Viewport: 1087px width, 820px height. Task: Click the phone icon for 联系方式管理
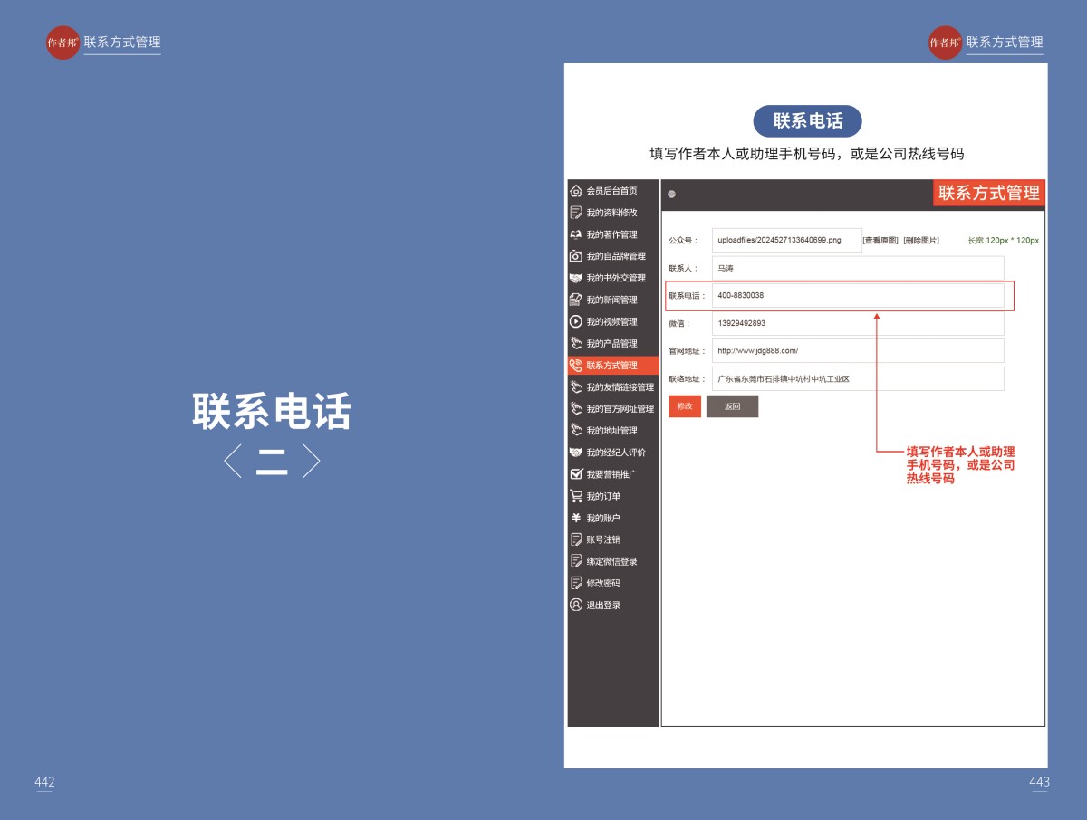[x=575, y=366]
